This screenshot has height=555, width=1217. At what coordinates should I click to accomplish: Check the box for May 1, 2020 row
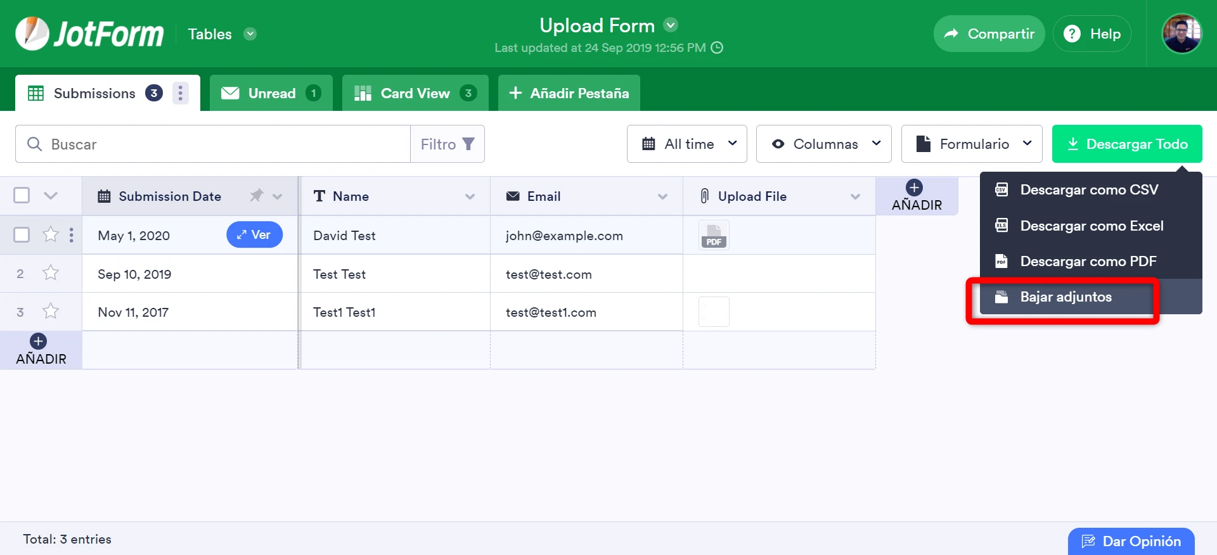point(22,235)
